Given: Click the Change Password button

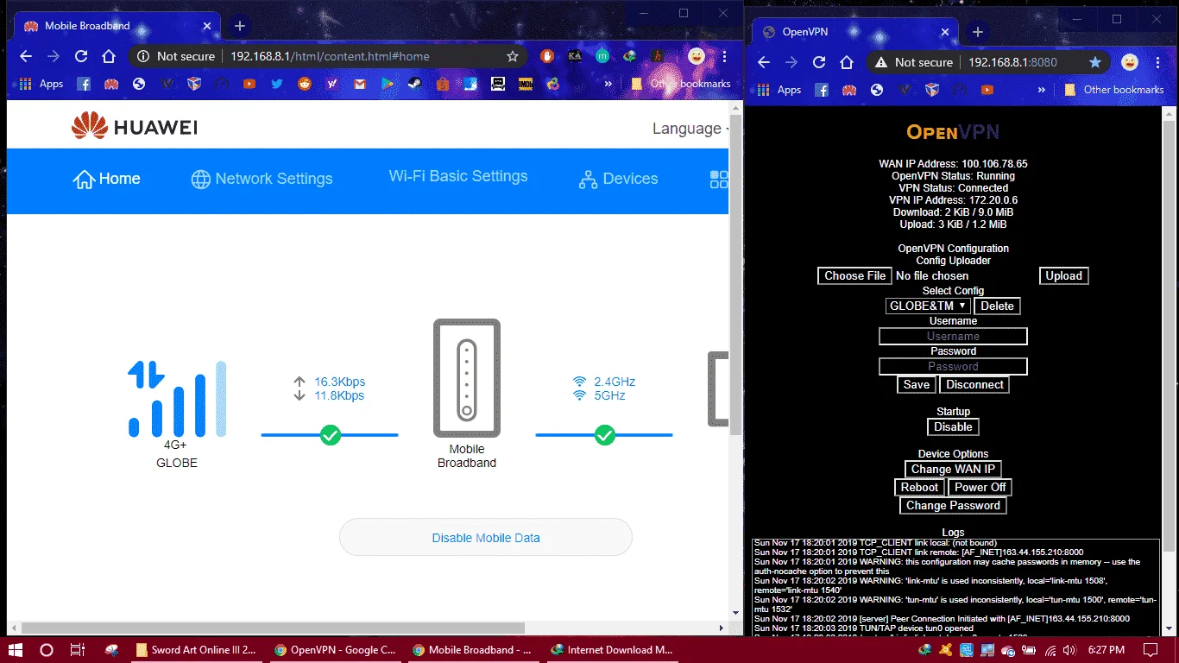Looking at the screenshot, I should coord(953,506).
